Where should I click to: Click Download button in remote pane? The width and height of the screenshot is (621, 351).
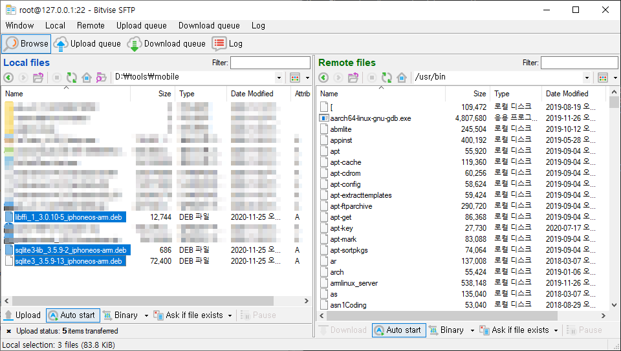click(343, 330)
